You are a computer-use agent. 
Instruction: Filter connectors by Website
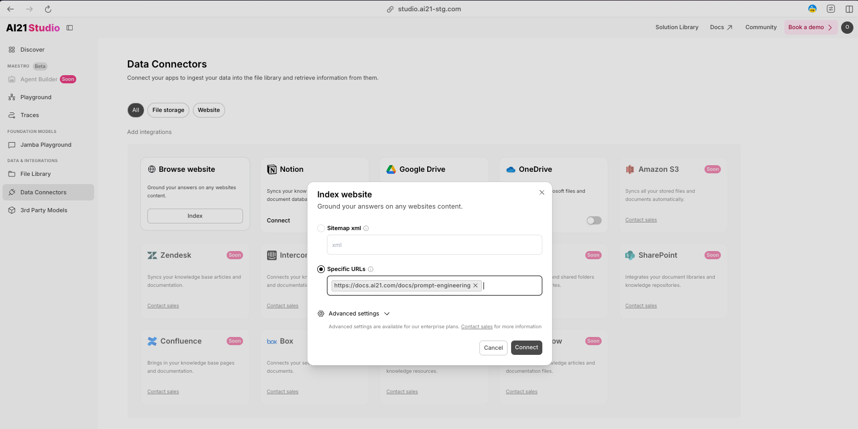(209, 110)
